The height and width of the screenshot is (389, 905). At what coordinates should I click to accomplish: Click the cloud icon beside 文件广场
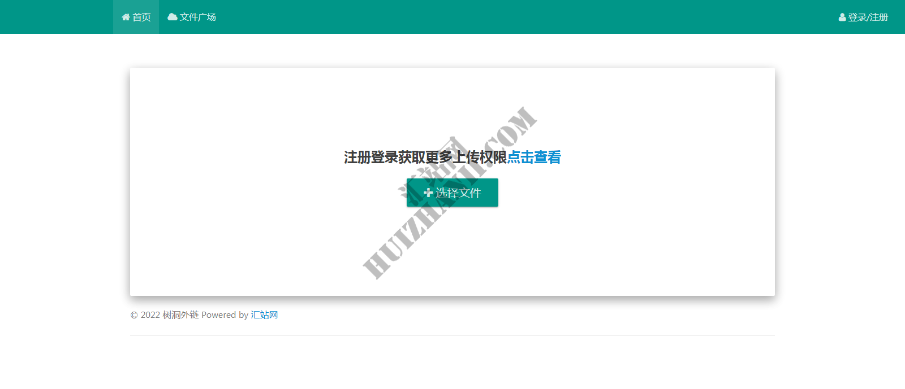point(173,17)
